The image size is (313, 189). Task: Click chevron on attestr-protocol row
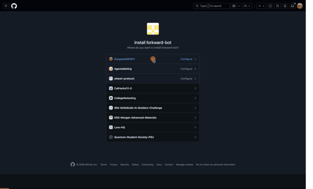(x=195, y=79)
